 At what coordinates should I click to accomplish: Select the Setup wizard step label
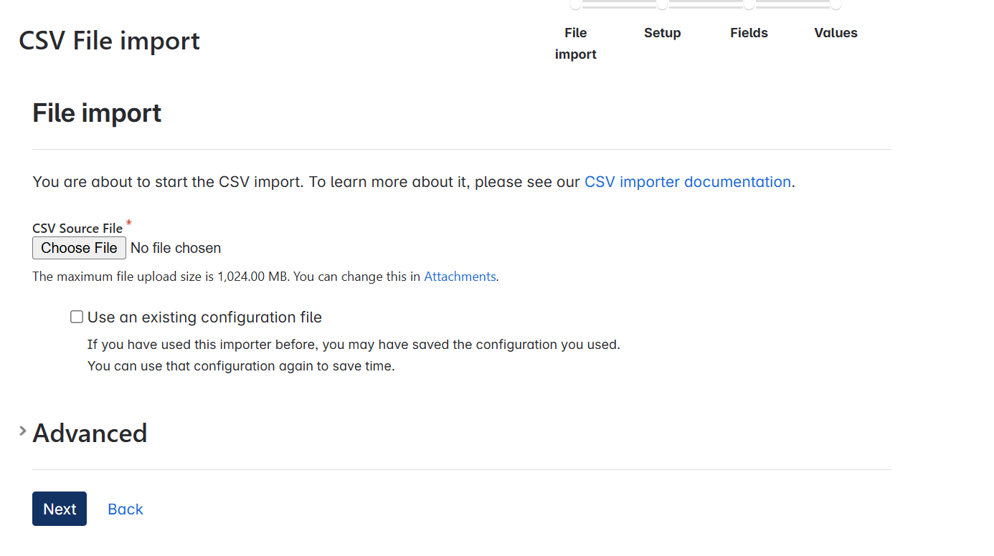[x=662, y=32]
